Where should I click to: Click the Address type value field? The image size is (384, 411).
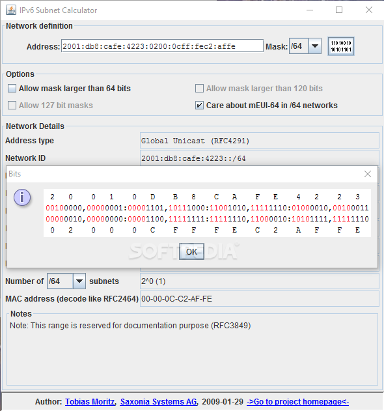point(260,141)
